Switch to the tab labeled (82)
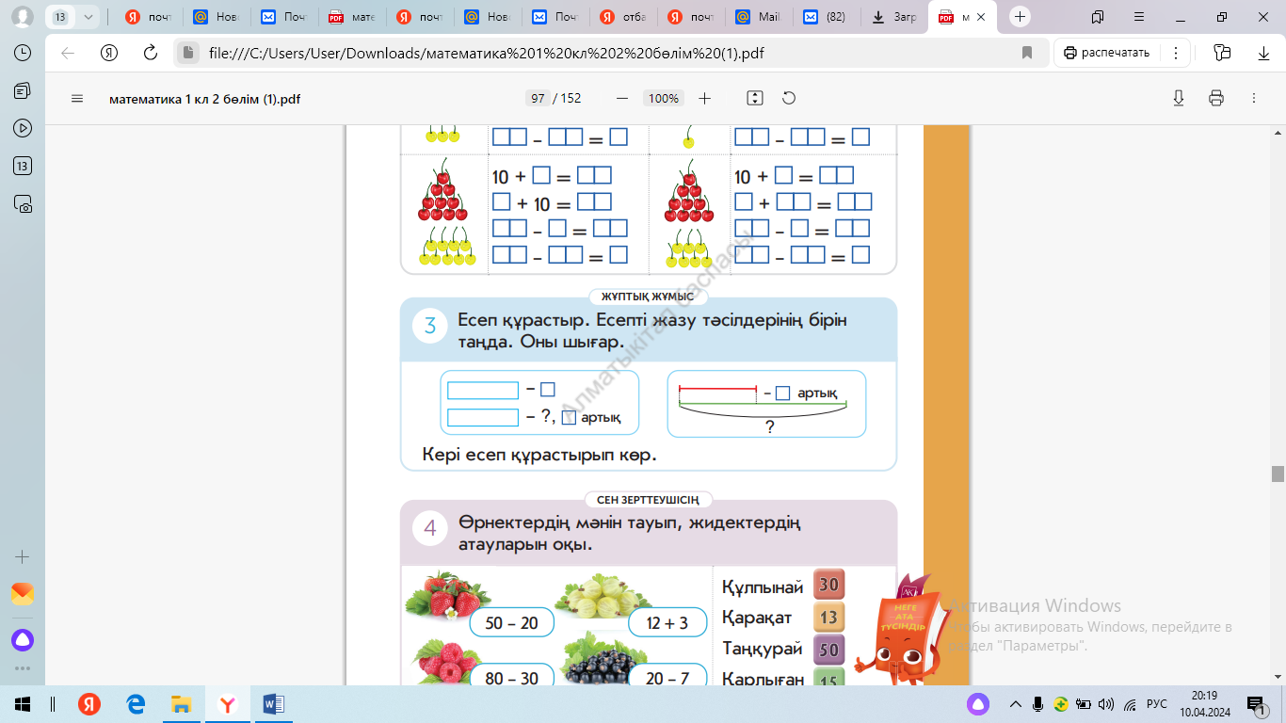The width and height of the screenshot is (1286, 723). (x=828, y=17)
